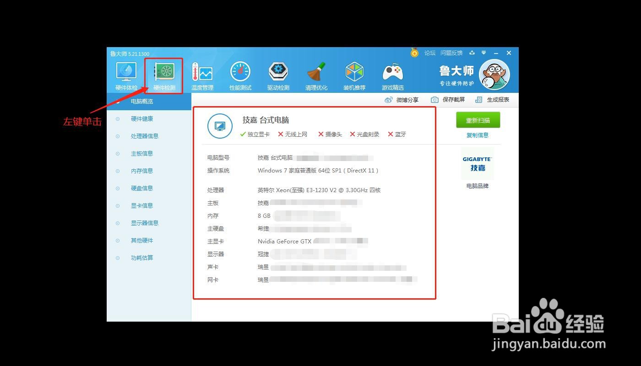Open the 装机推荐 cube recommendation module

click(354, 76)
